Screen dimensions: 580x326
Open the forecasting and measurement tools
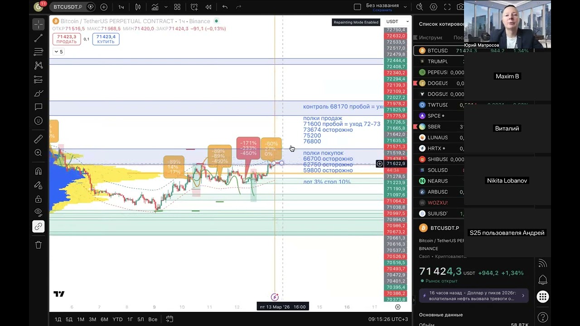tap(39, 80)
